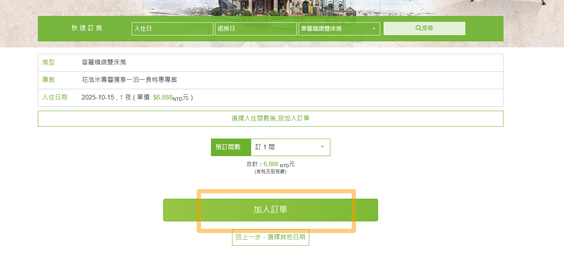Click the 退房日 check-out date field
The width and height of the screenshot is (564, 266).
256,29
